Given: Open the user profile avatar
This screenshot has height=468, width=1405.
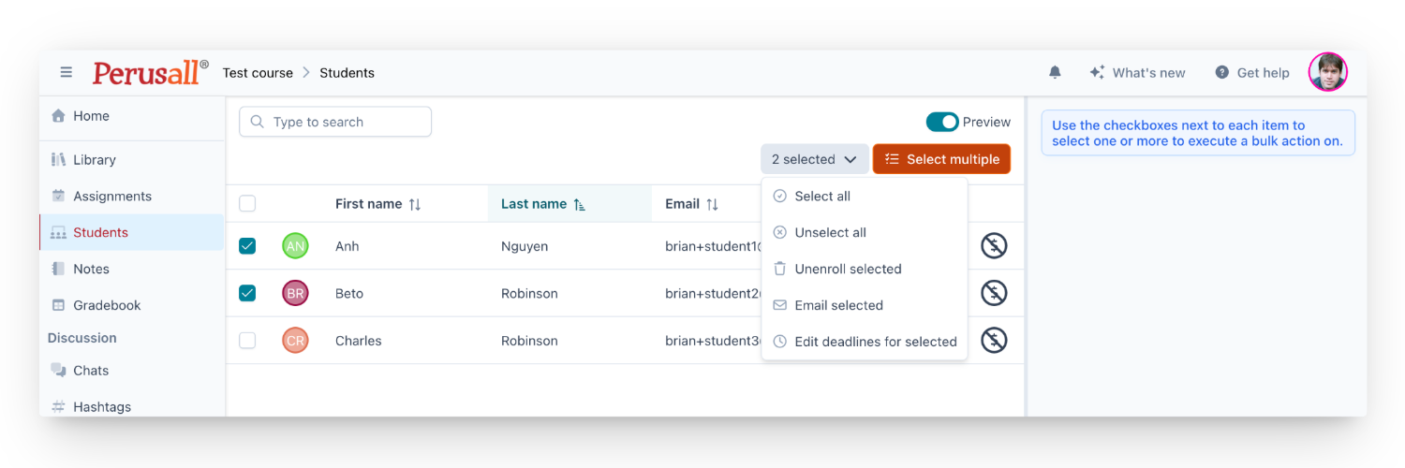Looking at the screenshot, I should coord(1327,72).
